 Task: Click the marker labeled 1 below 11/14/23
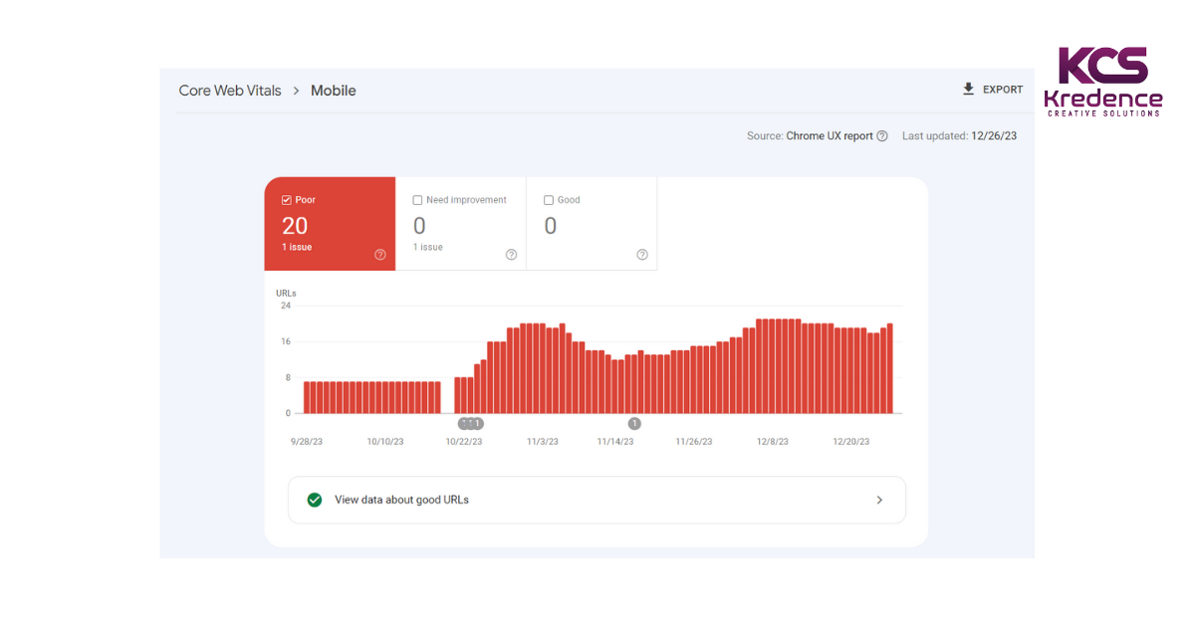click(633, 423)
